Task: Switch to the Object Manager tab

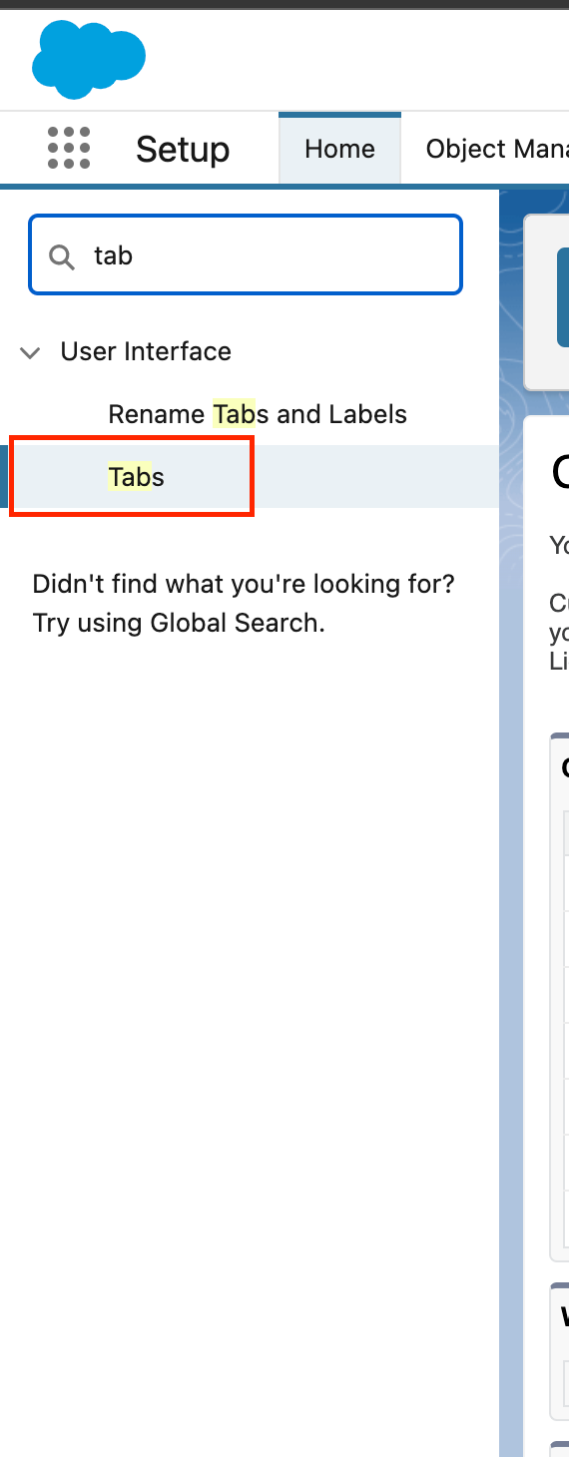Action: (497, 149)
